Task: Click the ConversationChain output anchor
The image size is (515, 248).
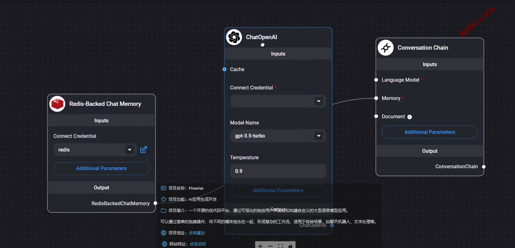Action: click(x=484, y=167)
